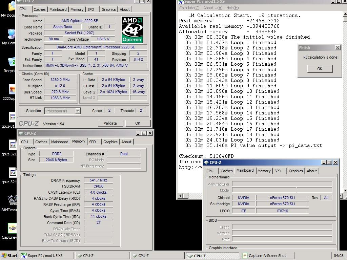The width and height of the screenshot is (347, 260).
Task: Switch to Caches tab in top CPU-Z window
Action: 40,9
